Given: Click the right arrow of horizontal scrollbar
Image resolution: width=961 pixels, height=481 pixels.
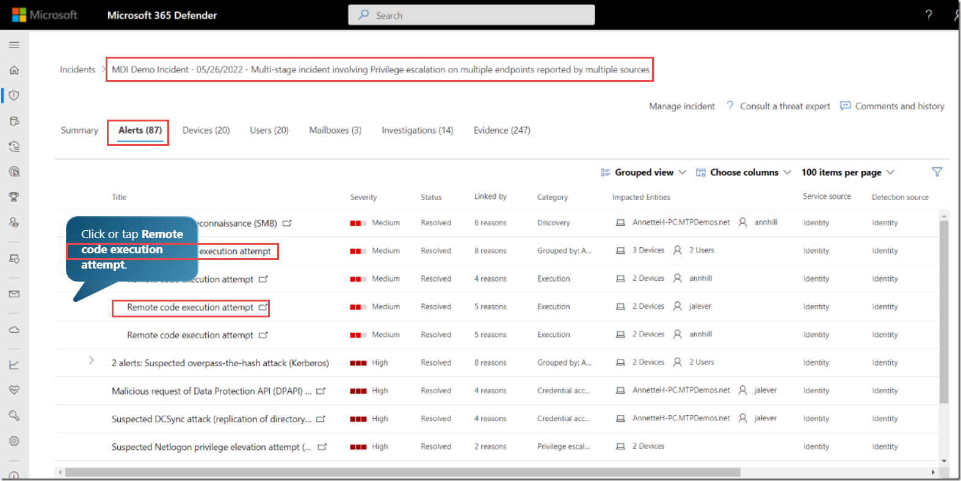Looking at the screenshot, I should [x=933, y=472].
